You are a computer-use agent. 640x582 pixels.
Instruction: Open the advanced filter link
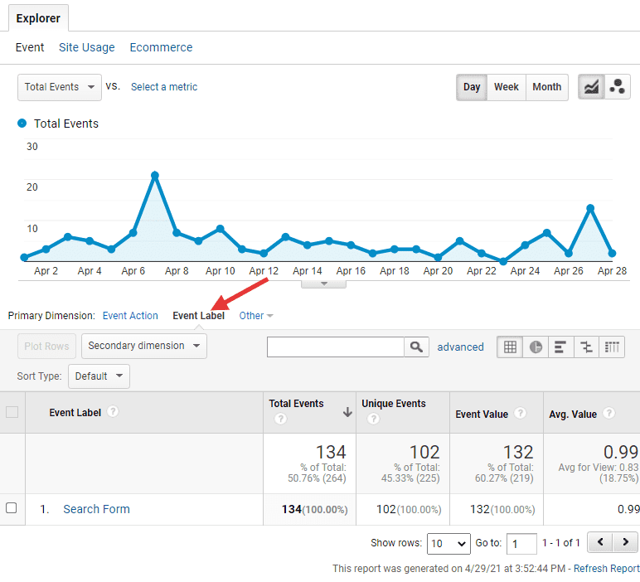[x=460, y=347]
